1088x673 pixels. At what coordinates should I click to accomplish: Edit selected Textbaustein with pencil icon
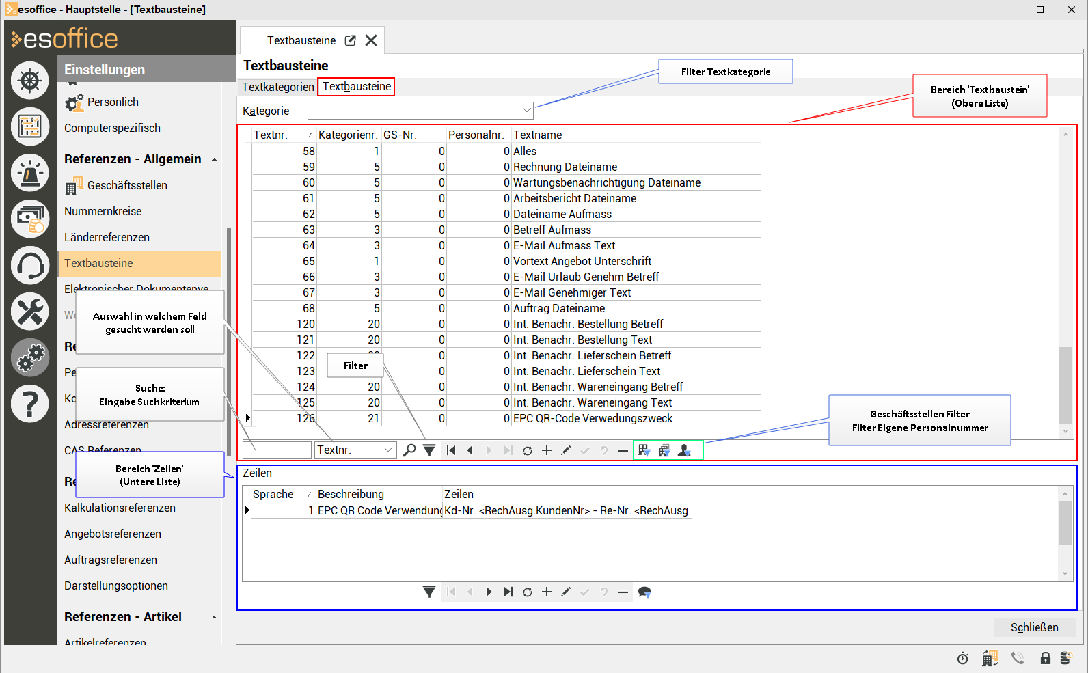(x=566, y=450)
